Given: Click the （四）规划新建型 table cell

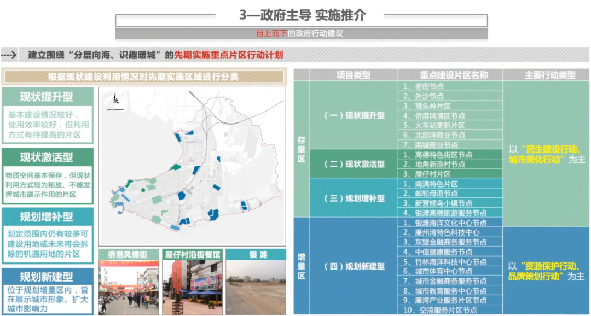Looking at the screenshot, I should coord(353,266).
